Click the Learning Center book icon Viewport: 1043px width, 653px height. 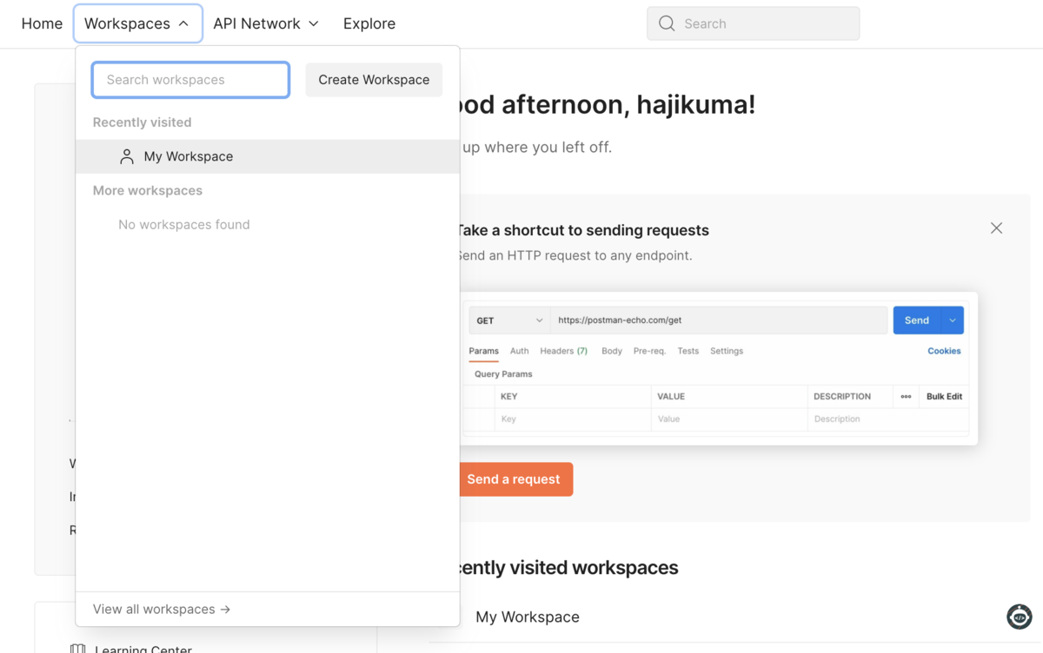click(77, 649)
